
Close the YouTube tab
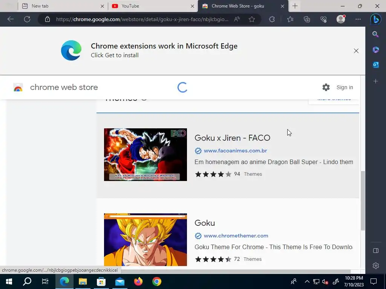coord(193,6)
